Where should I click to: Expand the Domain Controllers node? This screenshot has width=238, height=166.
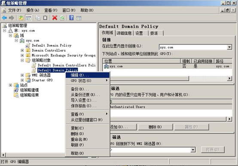click(22, 50)
